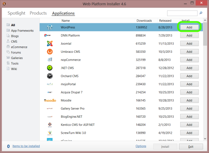Open the Options link
This screenshot has width=209, height=153.
tap(141, 146)
